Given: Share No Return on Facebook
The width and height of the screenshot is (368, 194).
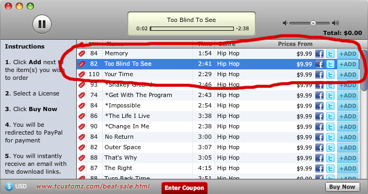Looking at the screenshot, I should (319, 137).
